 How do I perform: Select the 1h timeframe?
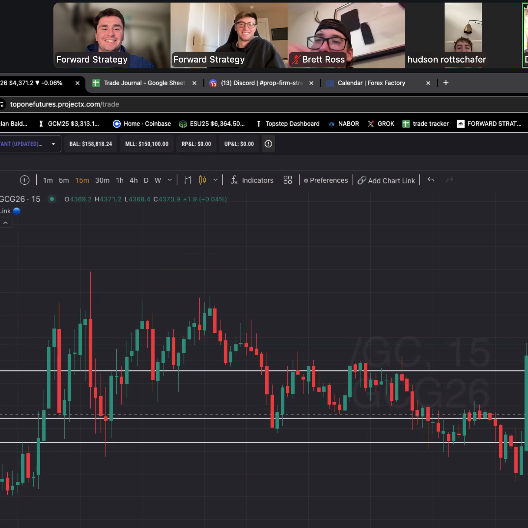coord(120,180)
